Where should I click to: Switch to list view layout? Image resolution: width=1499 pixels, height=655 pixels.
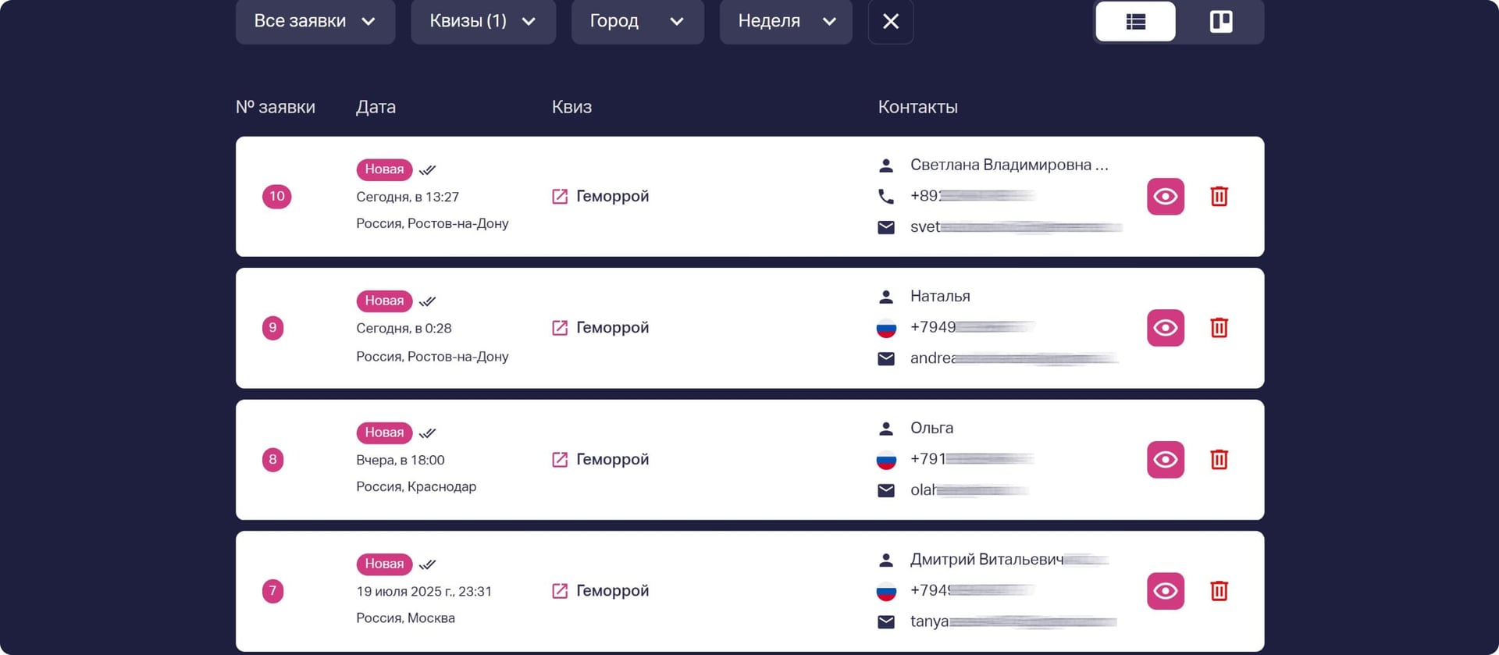point(1135,21)
